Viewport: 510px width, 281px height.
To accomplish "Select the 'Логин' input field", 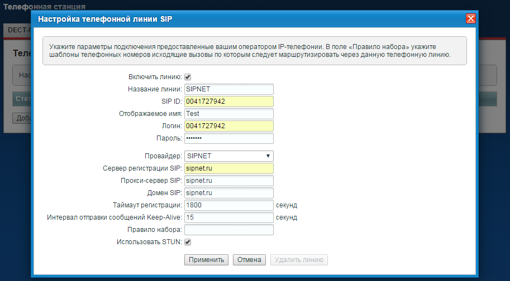I will (228, 126).
